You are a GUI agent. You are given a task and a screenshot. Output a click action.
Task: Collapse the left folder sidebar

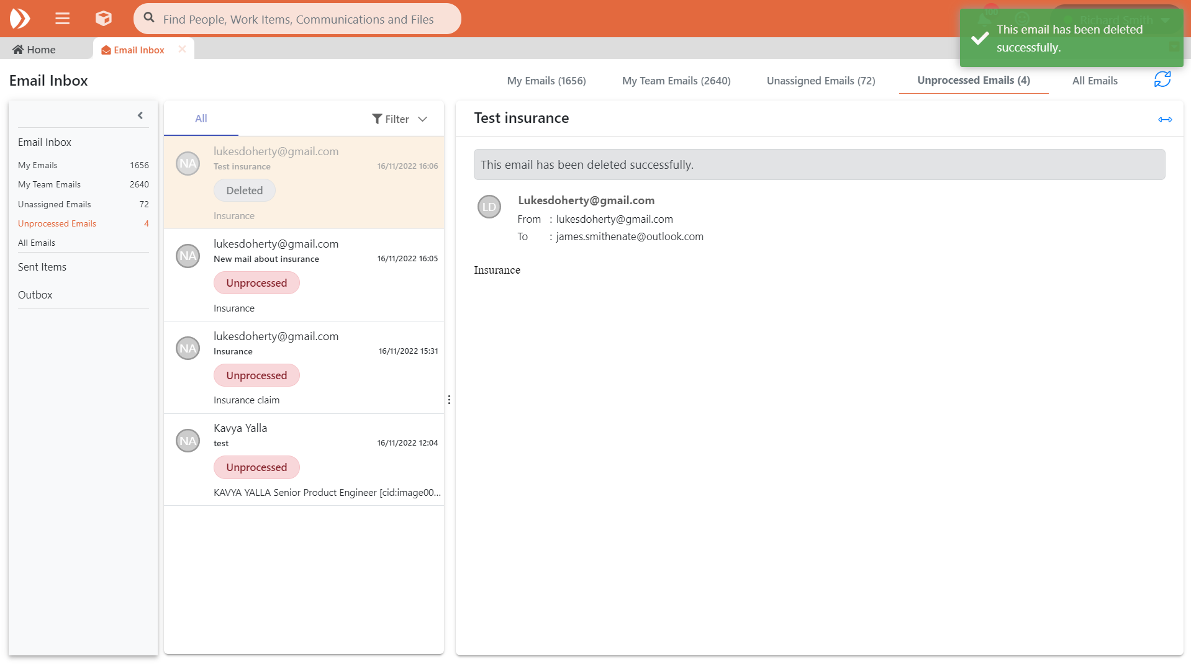tap(140, 115)
